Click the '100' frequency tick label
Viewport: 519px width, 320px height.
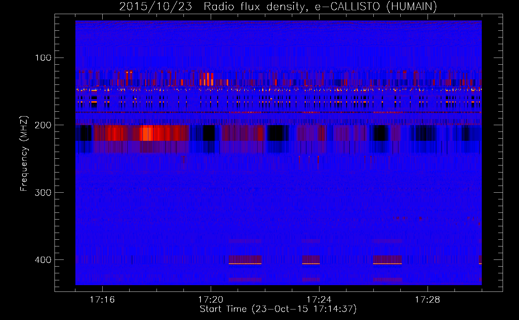(43, 58)
